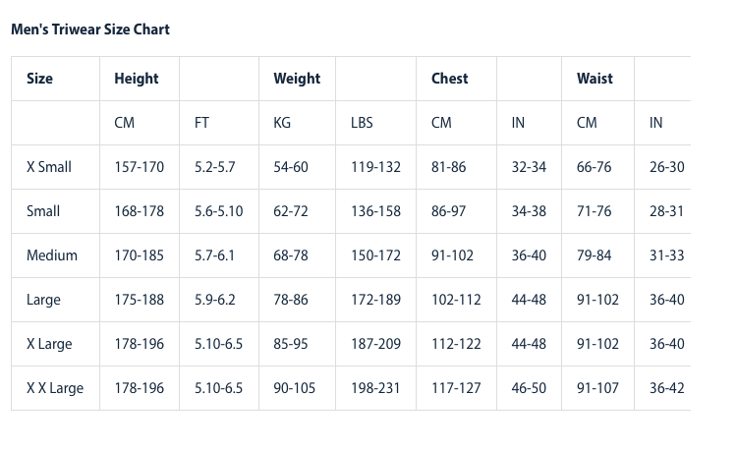Select the 46-50 chest inches cell
737x451 pixels.
pyautogui.click(x=529, y=388)
